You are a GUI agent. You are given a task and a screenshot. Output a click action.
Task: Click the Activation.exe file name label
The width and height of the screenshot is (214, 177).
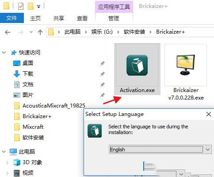(x=137, y=90)
